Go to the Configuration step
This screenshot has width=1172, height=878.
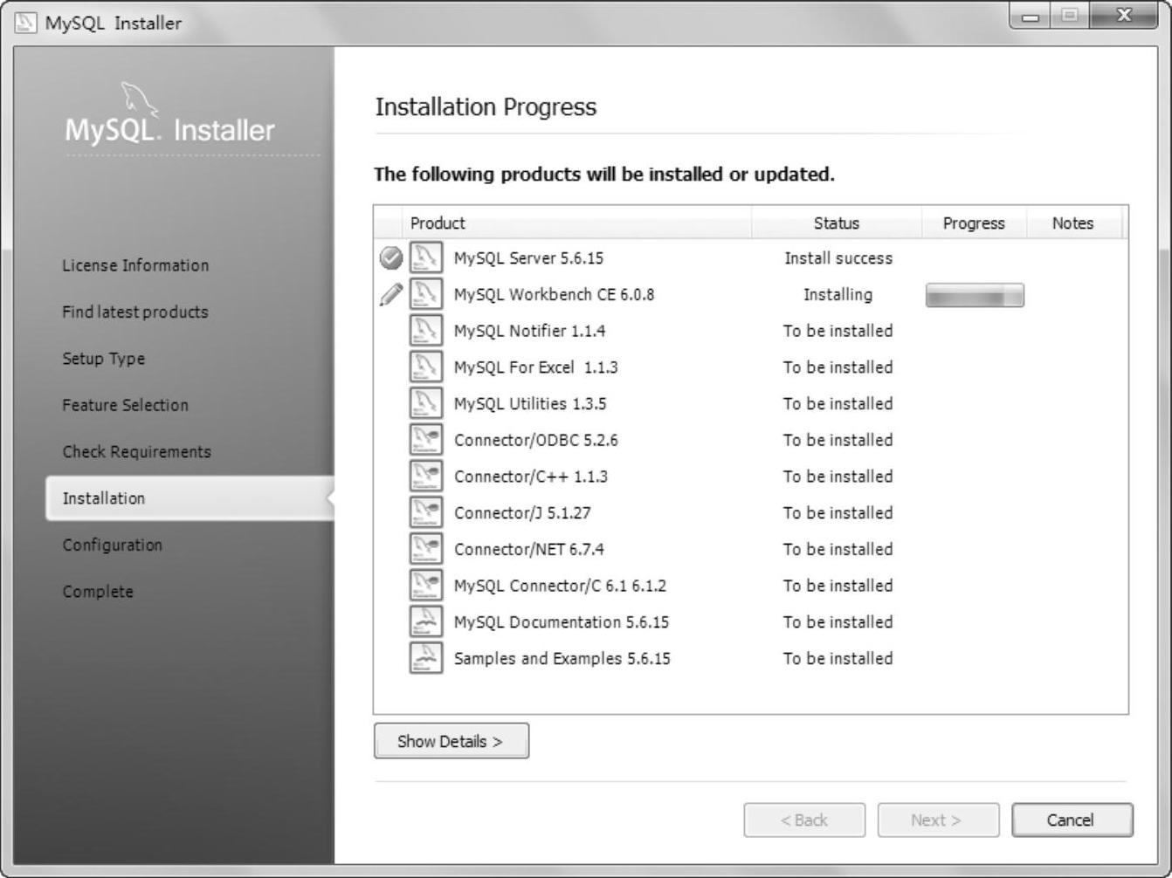pyautogui.click(x=112, y=545)
